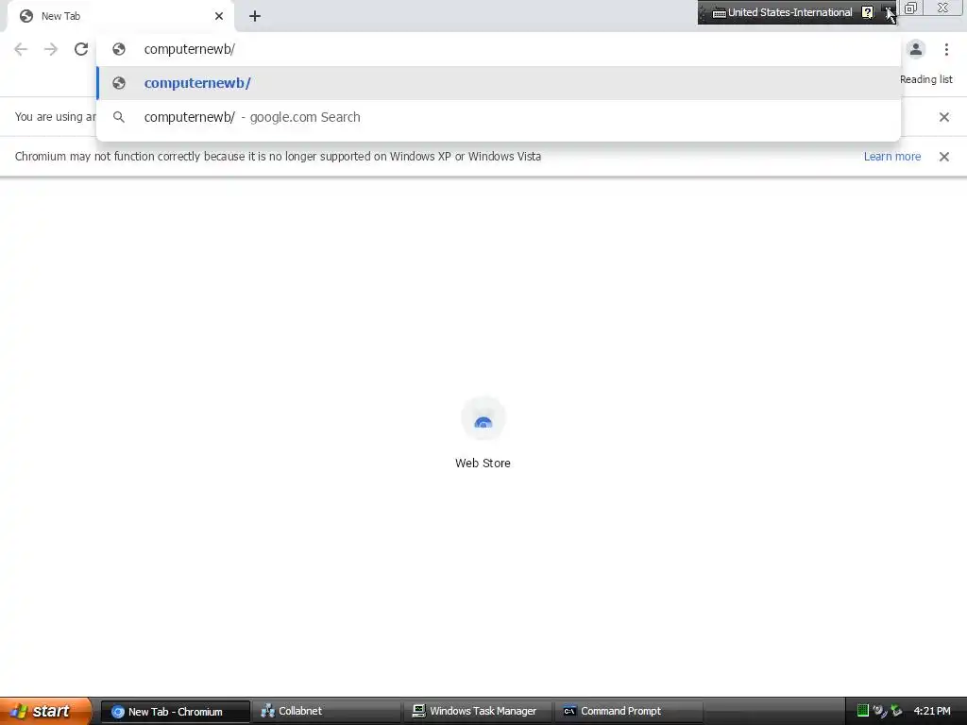Screen dimensions: 967x725
Task: Reload the current page
Action: (81, 49)
